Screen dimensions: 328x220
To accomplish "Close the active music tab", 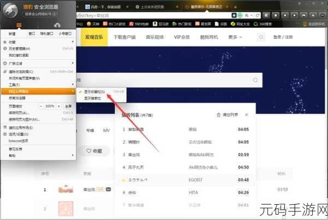I will pyautogui.click(x=227, y=7).
